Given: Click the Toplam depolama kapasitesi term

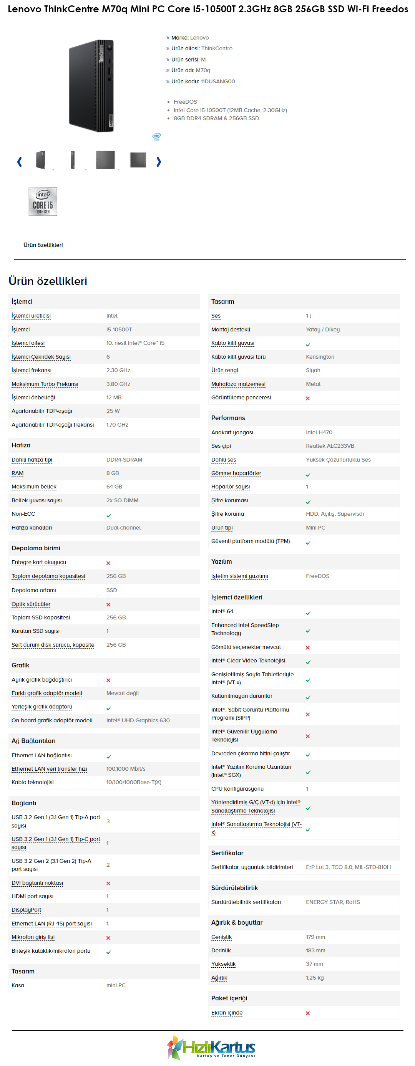Looking at the screenshot, I should click(x=48, y=576).
